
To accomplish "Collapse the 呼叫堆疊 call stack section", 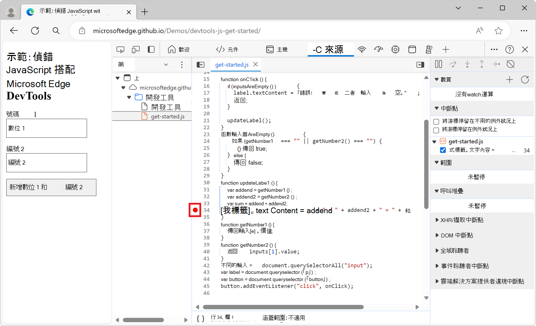I will [437, 191].
